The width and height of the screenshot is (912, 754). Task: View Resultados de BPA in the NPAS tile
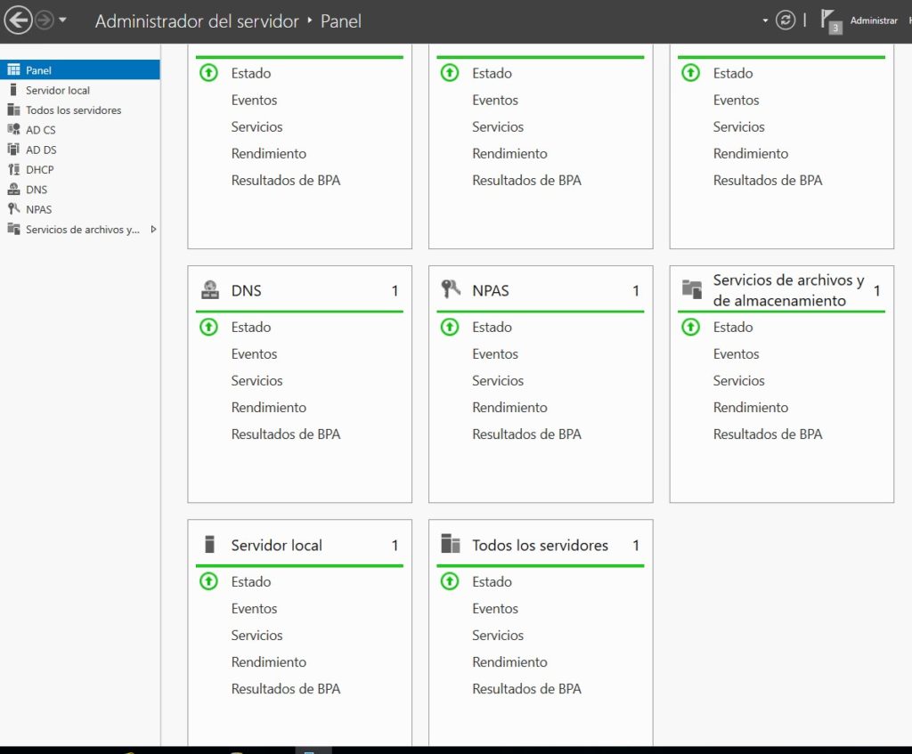[x=526, y=434]
